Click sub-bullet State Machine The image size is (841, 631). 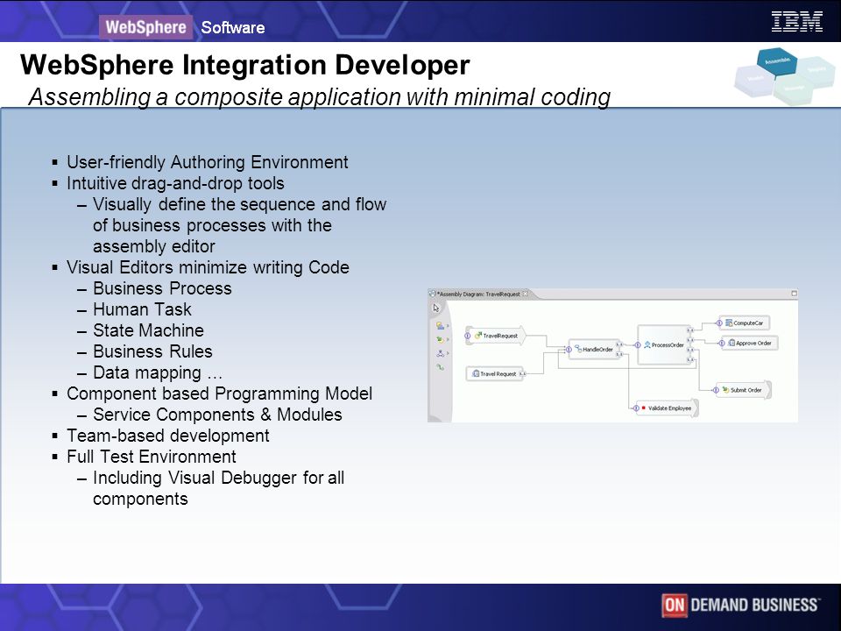[x=148, y=330]
